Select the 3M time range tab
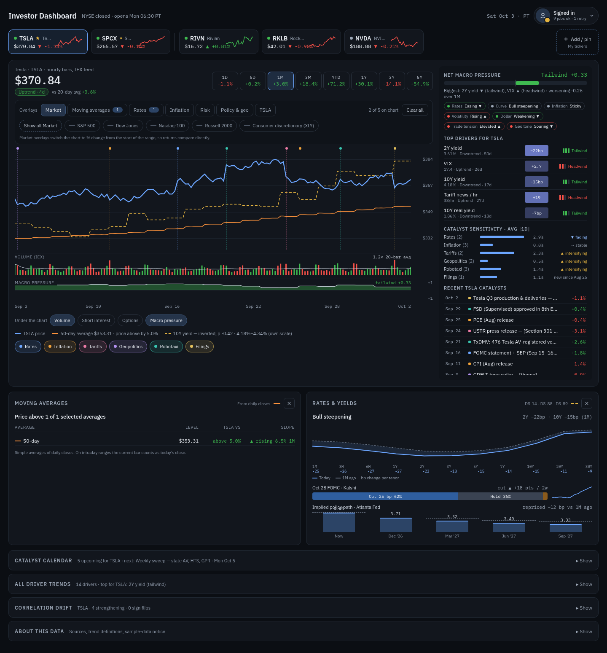Image resolution: width=607 pixels, height=653 pixels. pyautogui.click(x=309, y=81)
